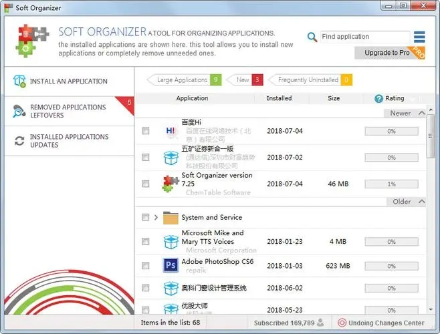
Task: Click the 0% rating bar for 百度Hi
Action: coord(391,131)
